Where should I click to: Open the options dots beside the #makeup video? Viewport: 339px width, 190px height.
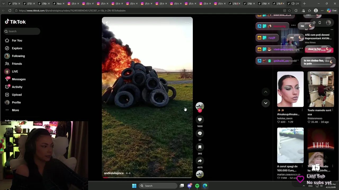point(302,110)
